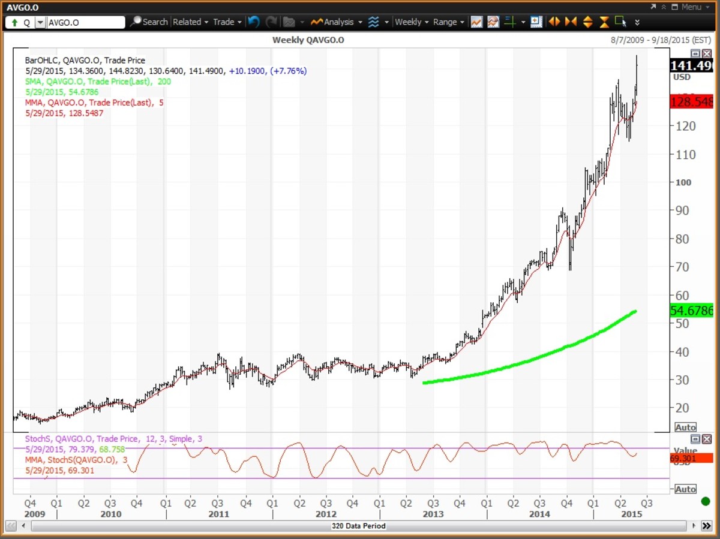The width and height of the screenshot is (720, 539).
Task: Open the Trade menu
Action: click(x=227, y=22)
